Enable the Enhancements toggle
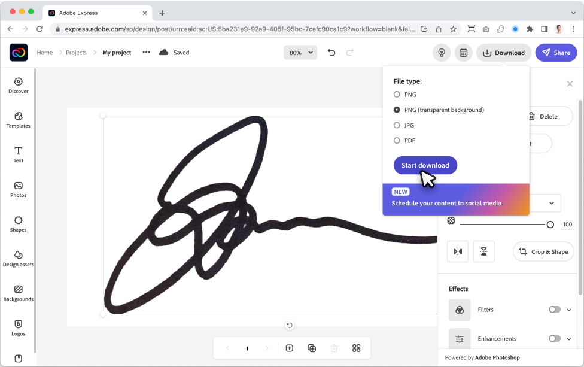 (555, 338)
